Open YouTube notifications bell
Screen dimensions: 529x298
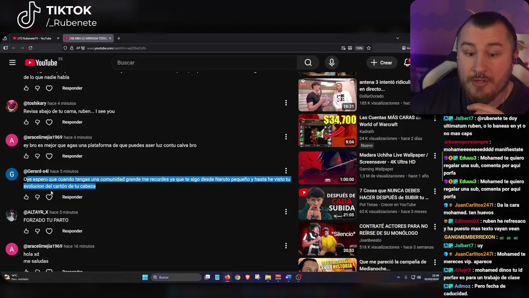pyautogui.click(x=407, y=62)
